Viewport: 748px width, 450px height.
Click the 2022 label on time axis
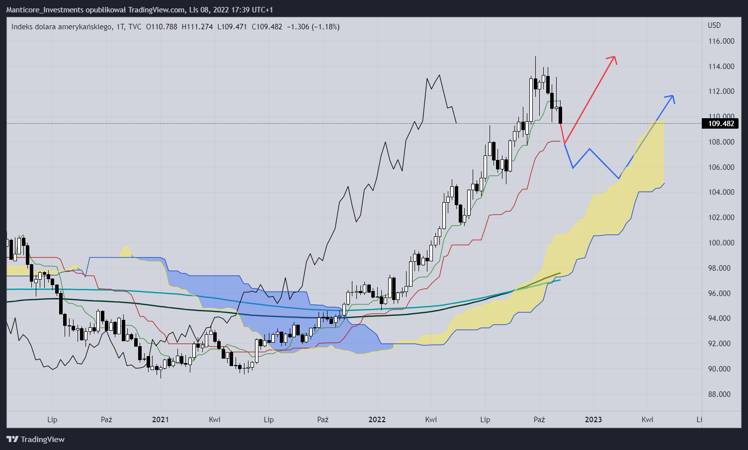377,420
